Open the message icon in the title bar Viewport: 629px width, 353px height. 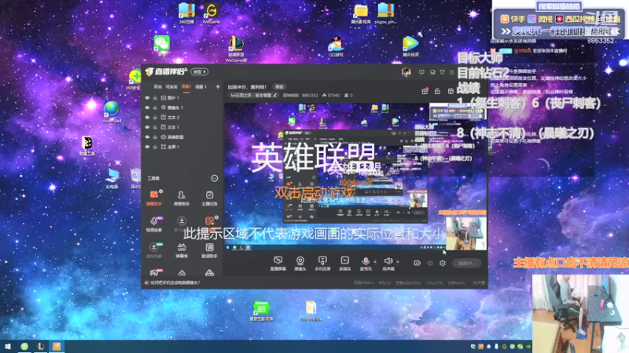click(421, 72)
